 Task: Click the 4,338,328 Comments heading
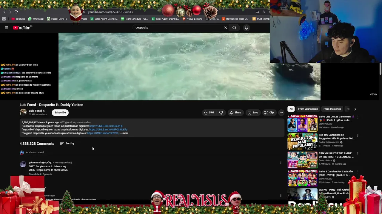37,144
